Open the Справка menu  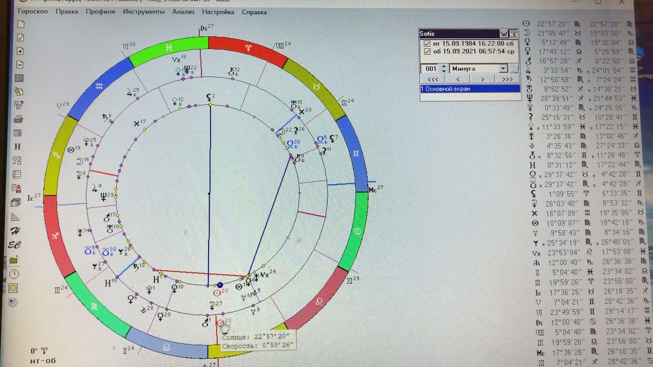[x=254, y=12]
